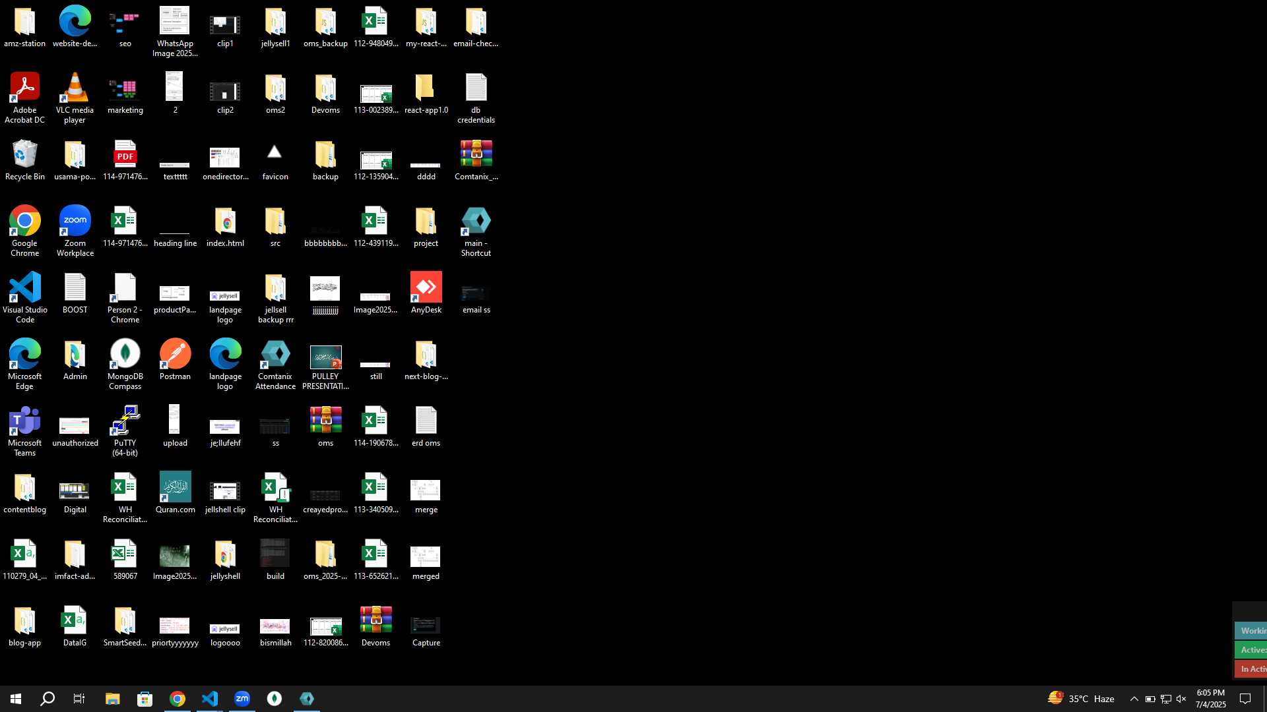Open Task View on the taskbar
The width and height of the screenshot is (1267, 712).
[79, 699]
